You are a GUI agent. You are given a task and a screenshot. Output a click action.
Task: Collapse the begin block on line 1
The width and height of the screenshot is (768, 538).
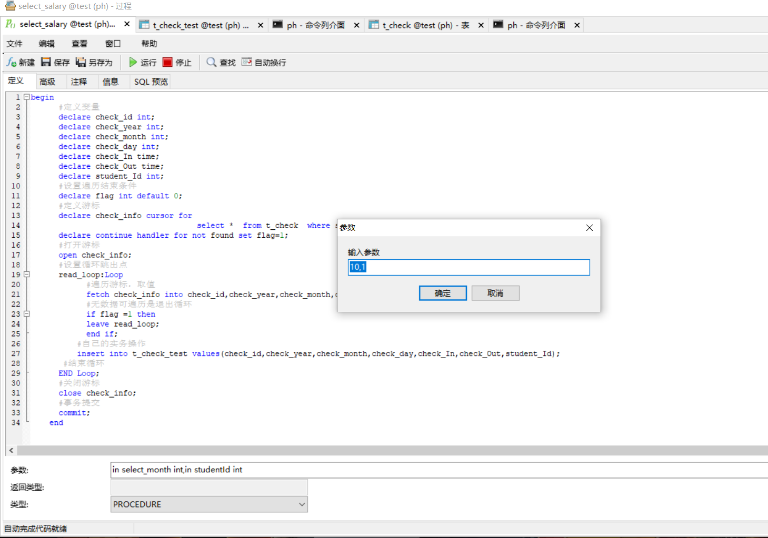(26, 97)
